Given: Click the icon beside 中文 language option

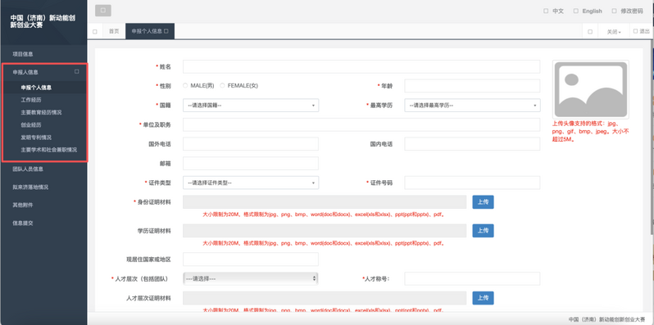Looking at the screenshot, I should (x=546, y=11).
